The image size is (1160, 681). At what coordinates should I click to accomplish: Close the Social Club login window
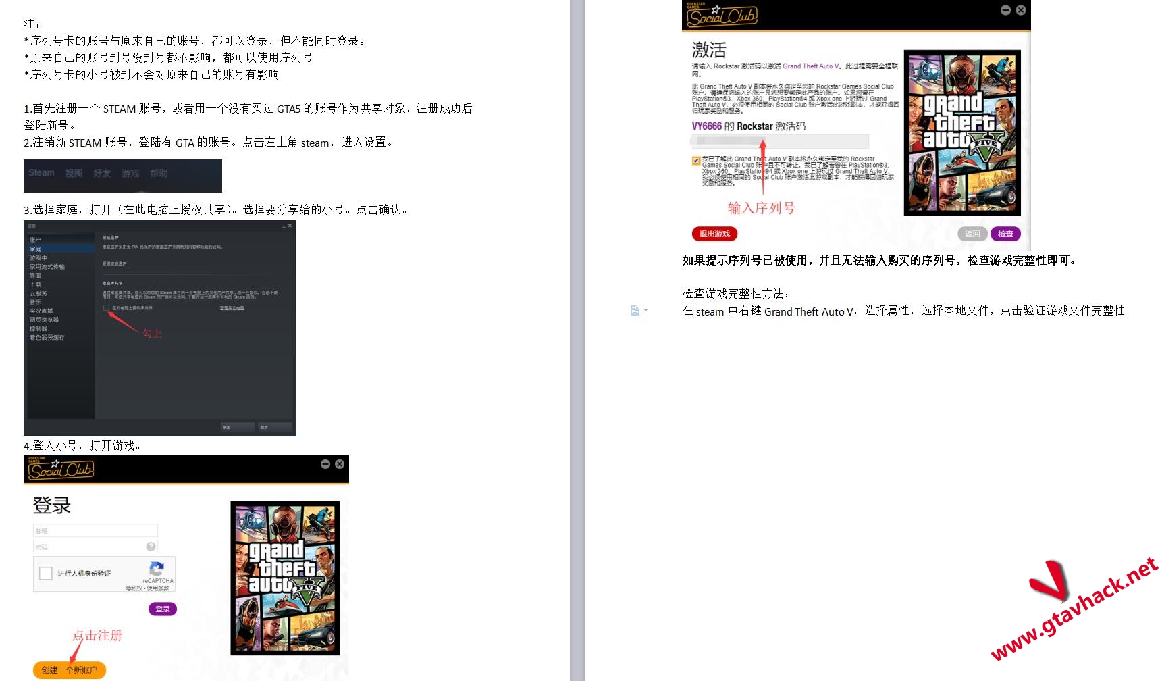point(340,464)
